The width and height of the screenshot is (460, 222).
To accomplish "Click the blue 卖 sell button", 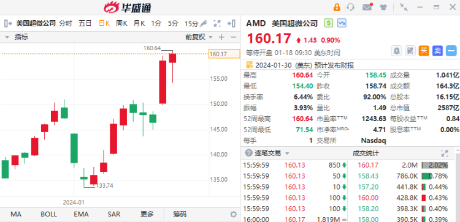I will coord(437,51).
